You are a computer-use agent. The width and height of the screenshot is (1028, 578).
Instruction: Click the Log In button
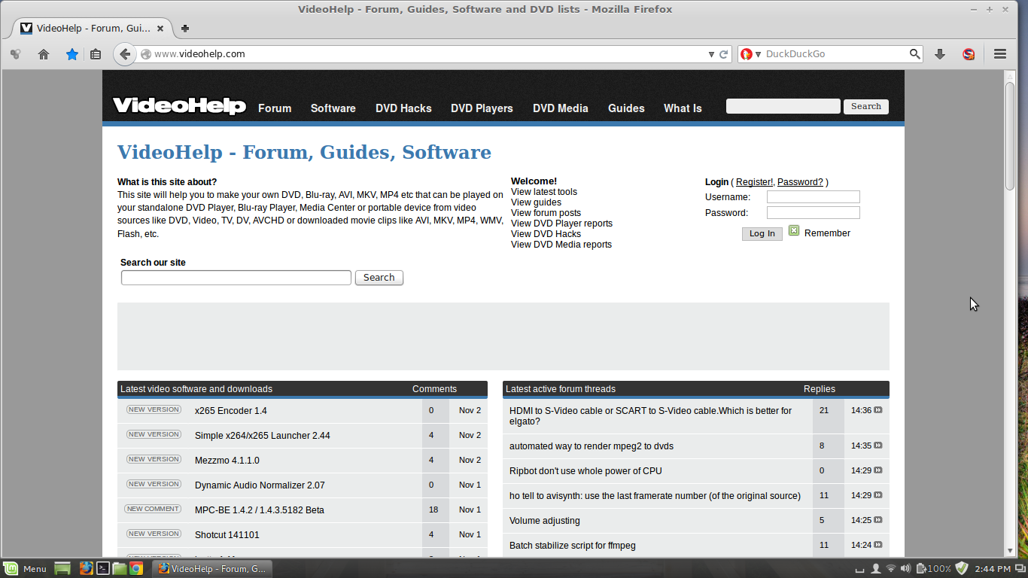point(762,233)
